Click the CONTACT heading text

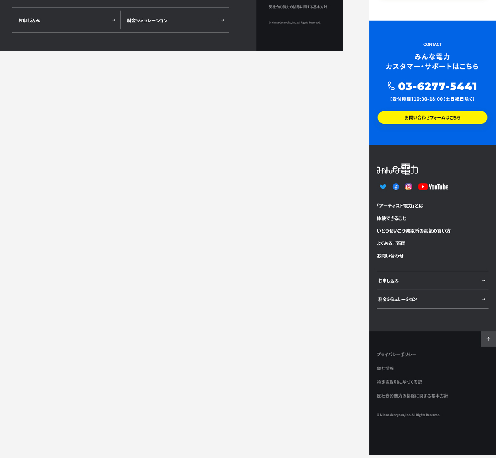point(432,44)
